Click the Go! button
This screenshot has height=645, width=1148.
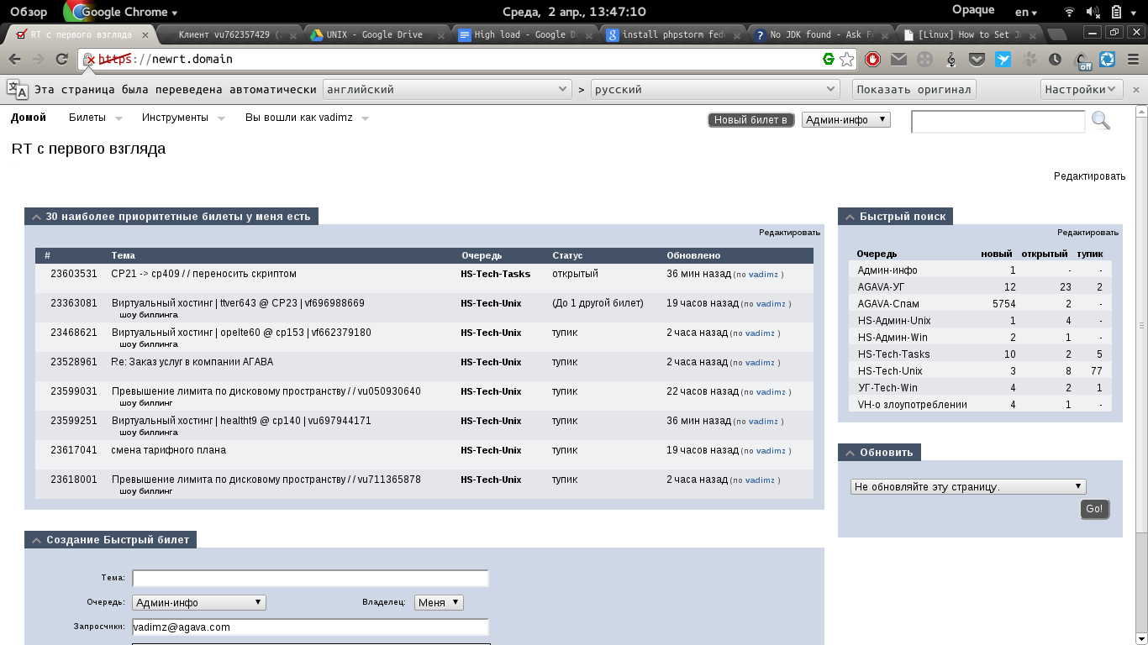point(1095,509)
